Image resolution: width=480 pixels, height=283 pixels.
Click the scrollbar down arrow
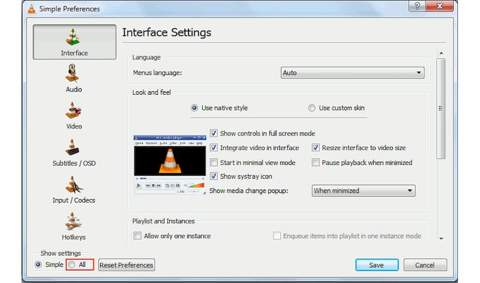[x=441, y=239]
